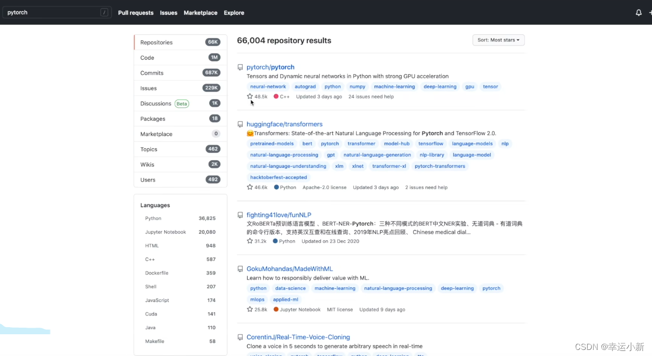This screenshot has width=652, height=356.
Task: Click the tensor topic tag
Action: tap(490, 86)
